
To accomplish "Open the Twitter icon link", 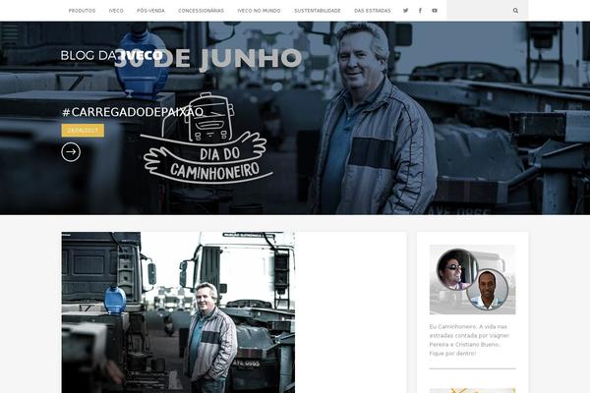I will click(x=405, y=11).
